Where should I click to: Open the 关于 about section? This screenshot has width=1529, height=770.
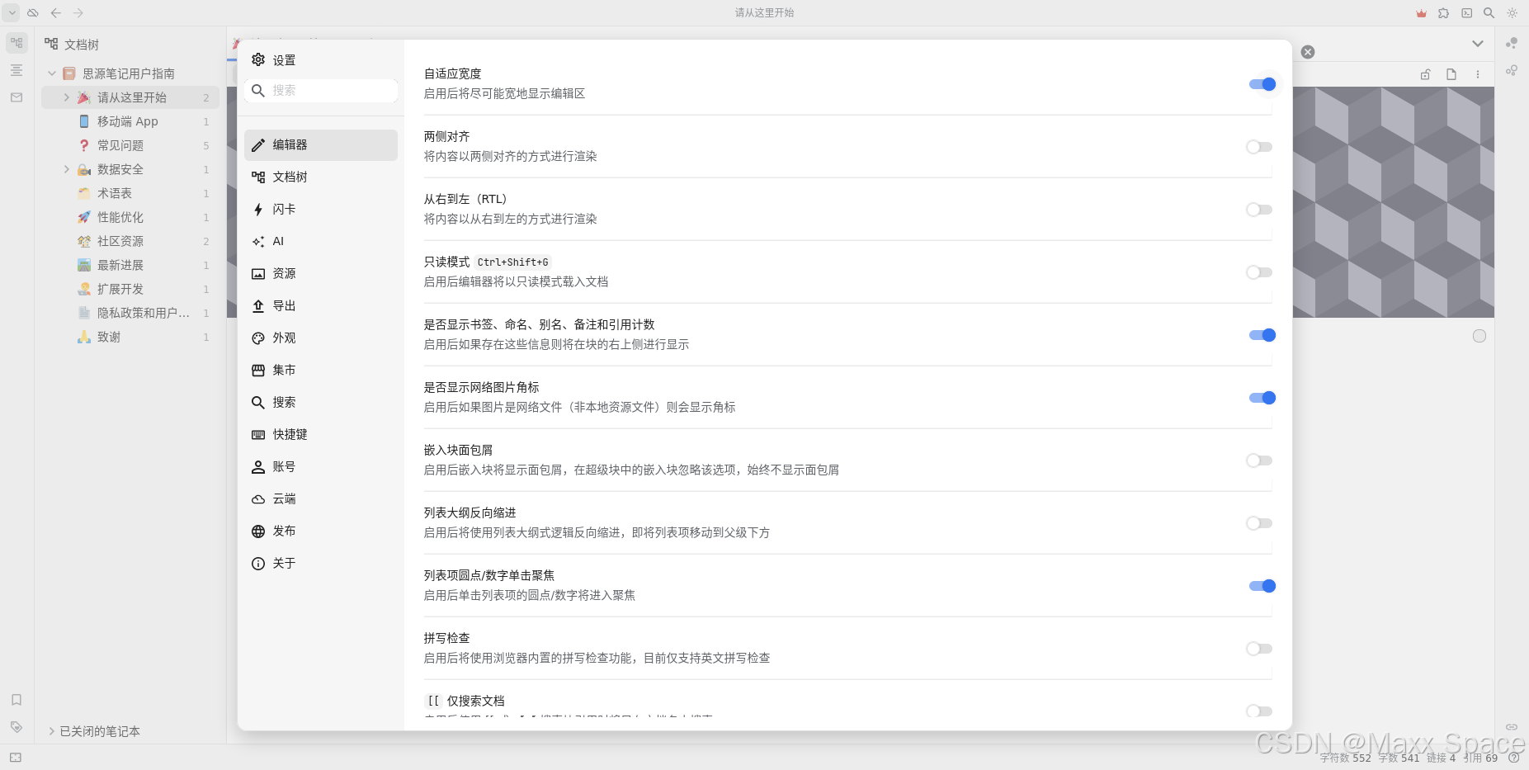[x=320, y=563]
